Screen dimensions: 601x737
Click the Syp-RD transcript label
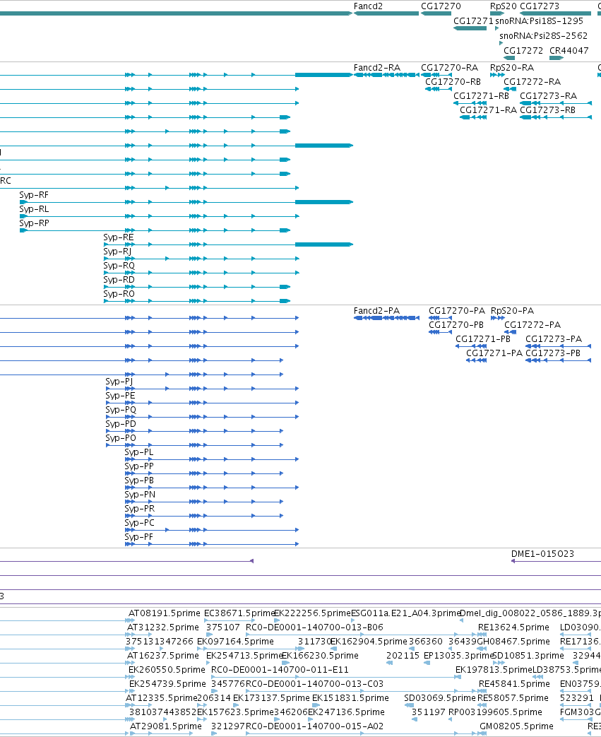119,280
